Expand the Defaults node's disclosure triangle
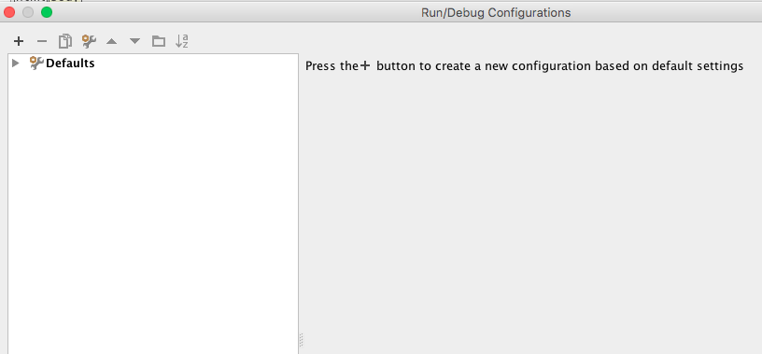This screenshot has width=762, height=354. point(16,63)
